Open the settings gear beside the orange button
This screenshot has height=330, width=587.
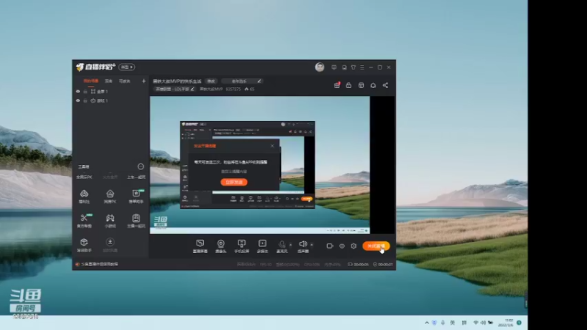coord(354,246)
